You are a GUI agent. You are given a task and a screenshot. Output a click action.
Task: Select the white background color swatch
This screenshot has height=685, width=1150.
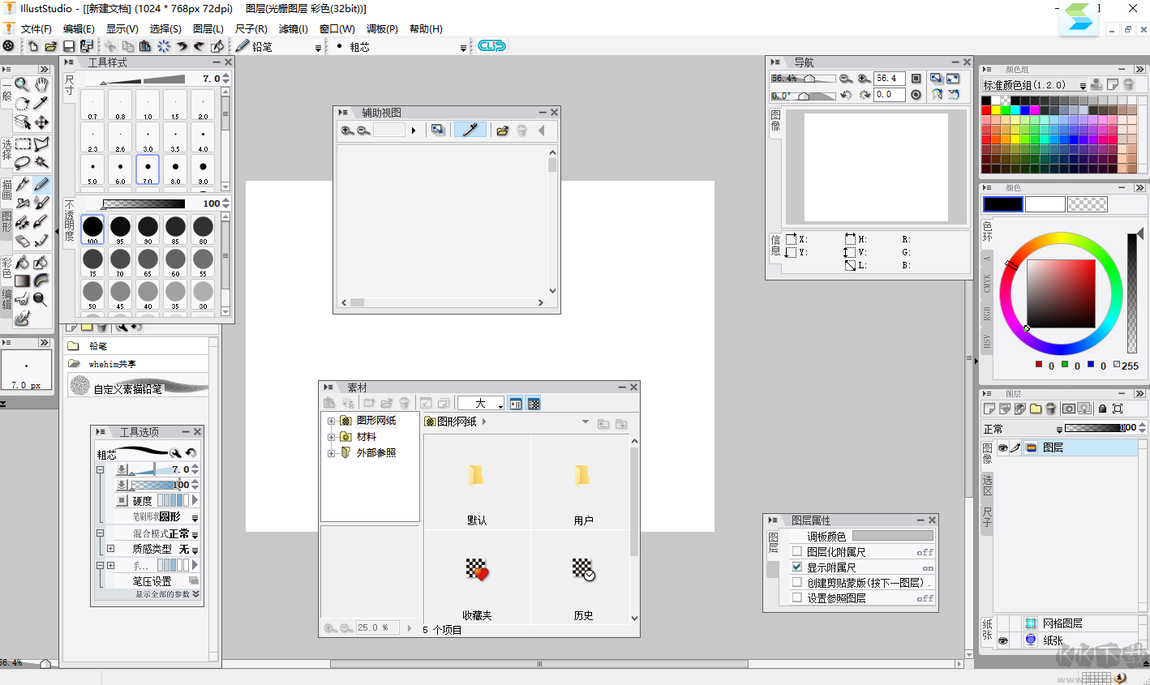1045,204
